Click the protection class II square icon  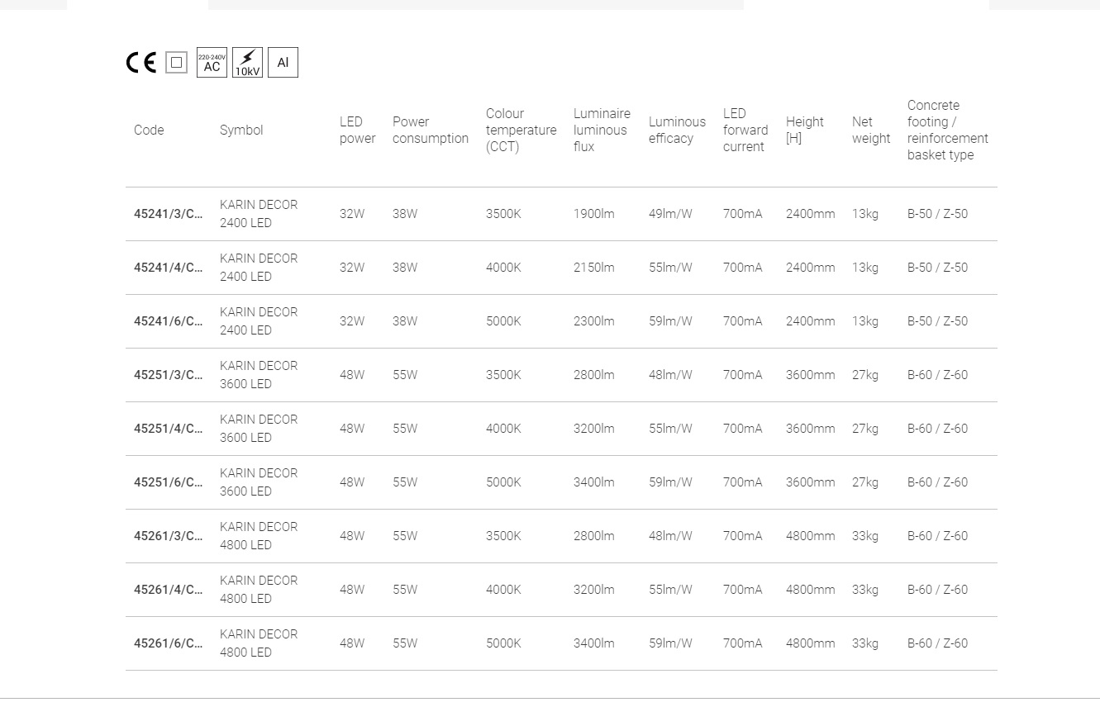pyautogui.click(x=176, y=63)
